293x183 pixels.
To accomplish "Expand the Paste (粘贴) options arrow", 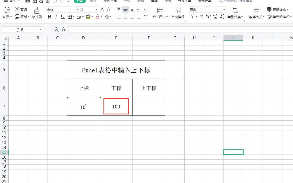I will (x=11, y=17).
